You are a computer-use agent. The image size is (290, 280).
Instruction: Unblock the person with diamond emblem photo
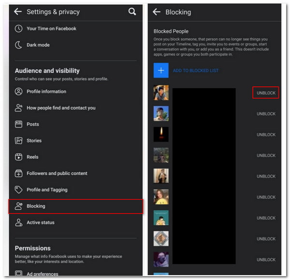pyautogui.click(x=266, y=239)
